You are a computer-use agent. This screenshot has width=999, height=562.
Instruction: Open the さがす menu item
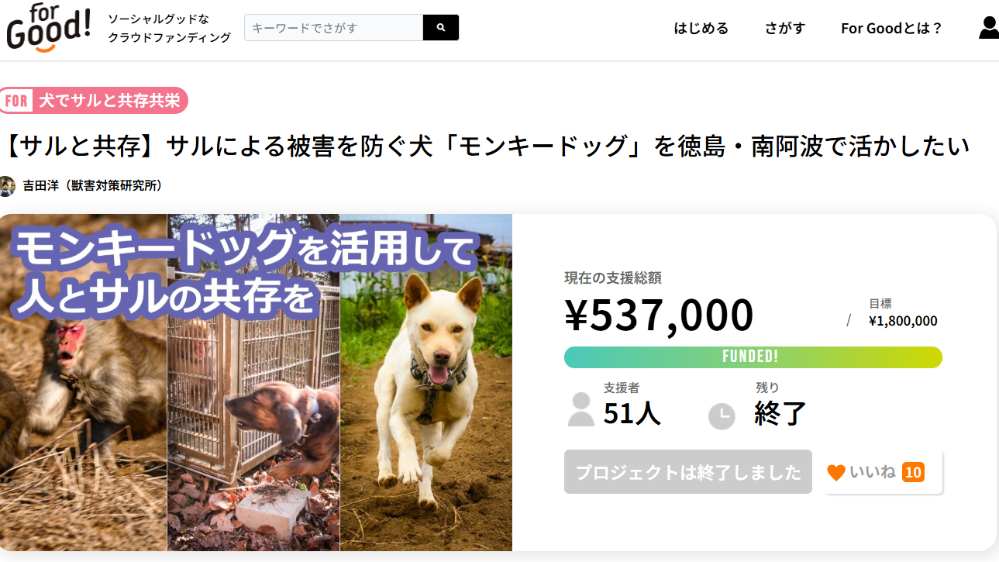[x=784, y=29]
